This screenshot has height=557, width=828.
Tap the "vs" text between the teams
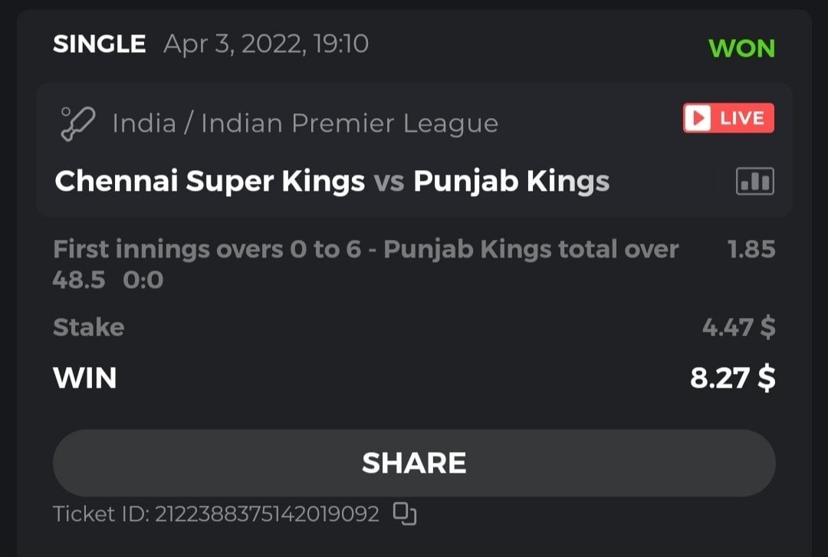pyautogui.click(x=389, y=182)
